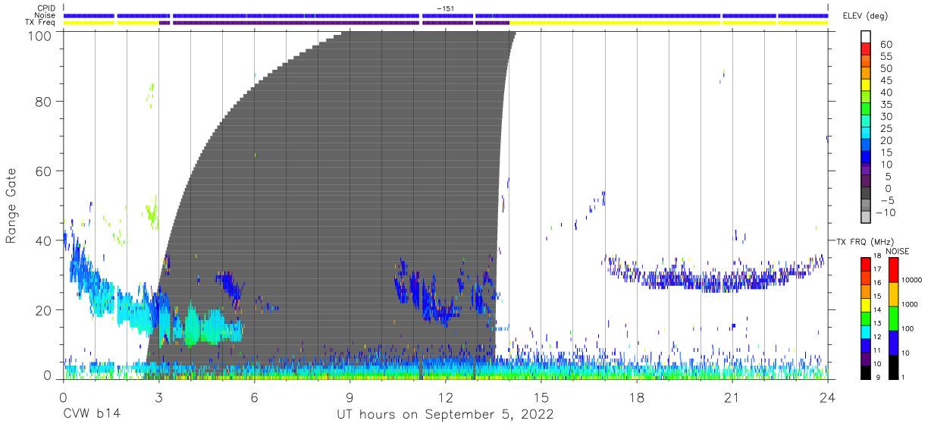Click the "-151" CPID value above the plot
The width and height of the screenshot is (931, 430).
446,8
